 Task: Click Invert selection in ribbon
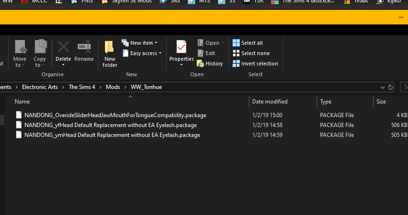coord(255,64)
